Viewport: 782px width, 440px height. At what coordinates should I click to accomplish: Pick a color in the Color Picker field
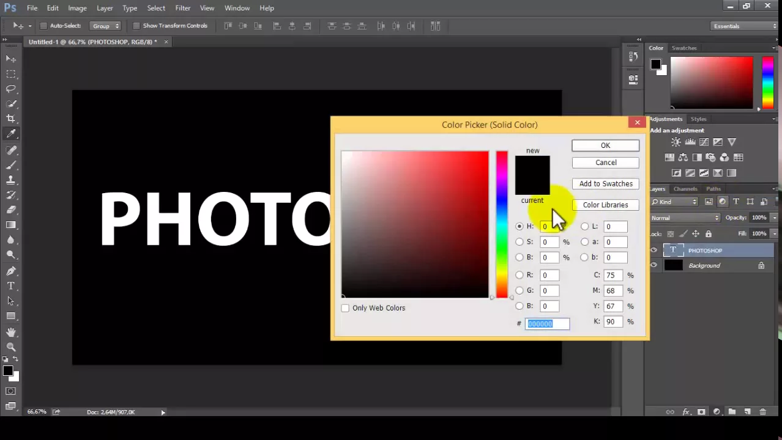coord(415,224)
